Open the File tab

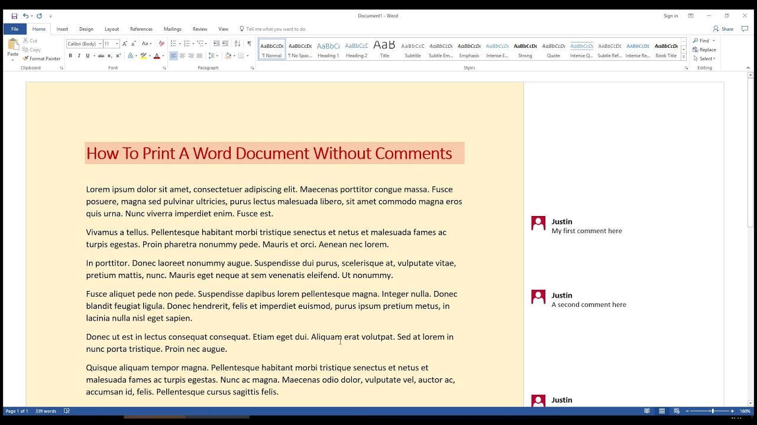(x=15, y=29)
